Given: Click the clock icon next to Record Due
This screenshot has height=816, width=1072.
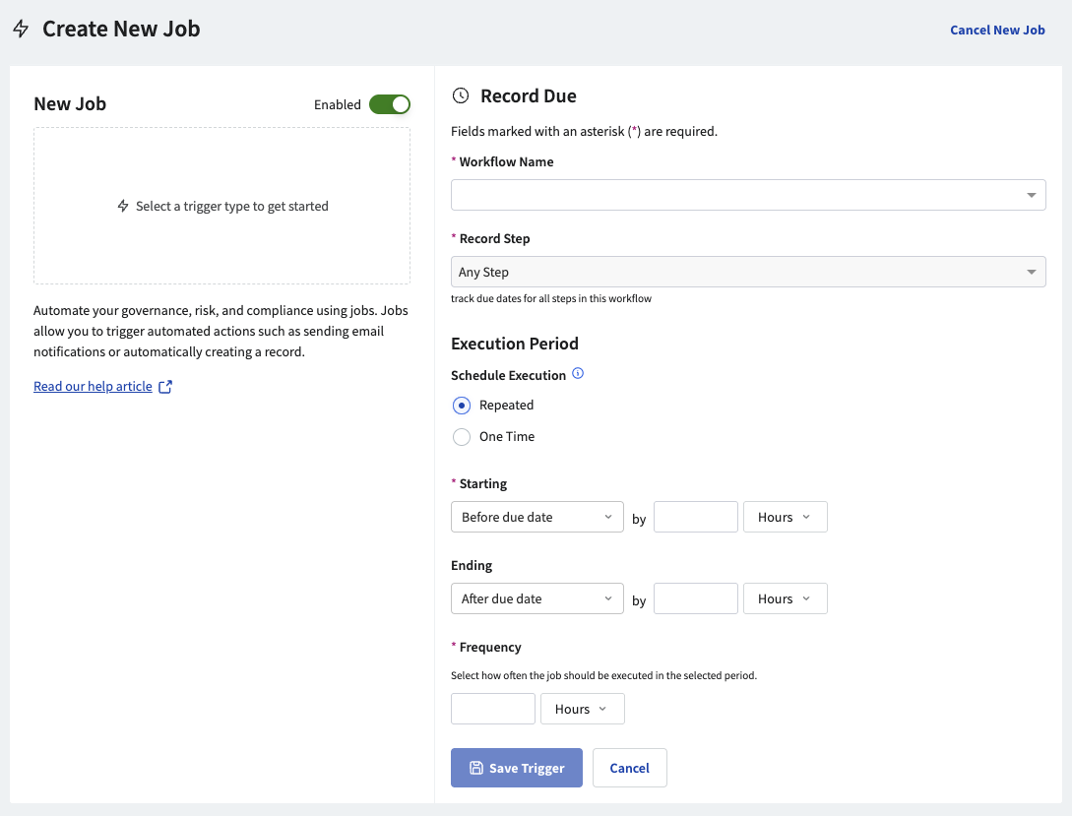Looking at the screenshot, I should point(460,95).
